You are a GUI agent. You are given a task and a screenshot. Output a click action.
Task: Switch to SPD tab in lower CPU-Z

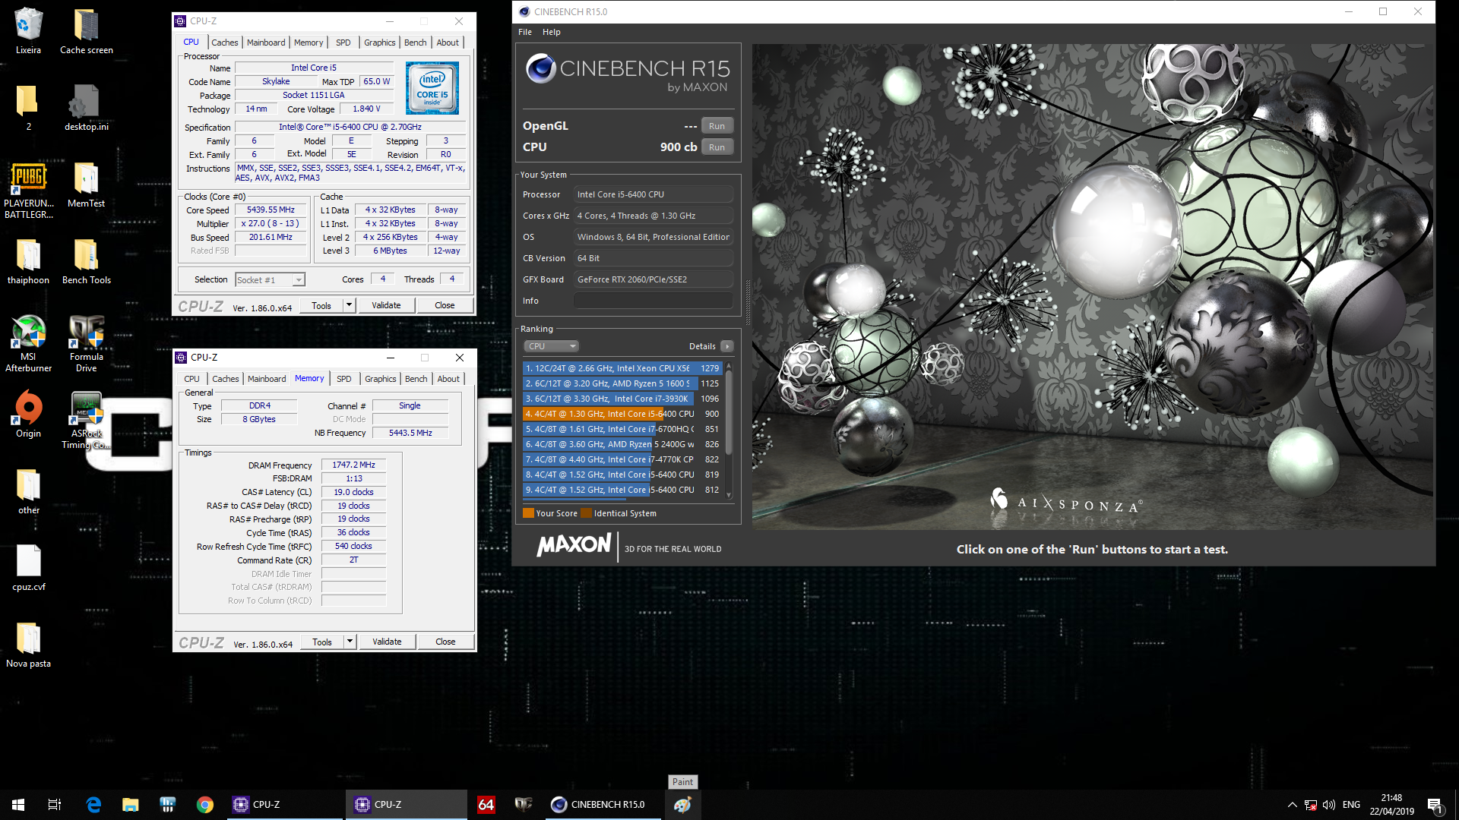344,379
